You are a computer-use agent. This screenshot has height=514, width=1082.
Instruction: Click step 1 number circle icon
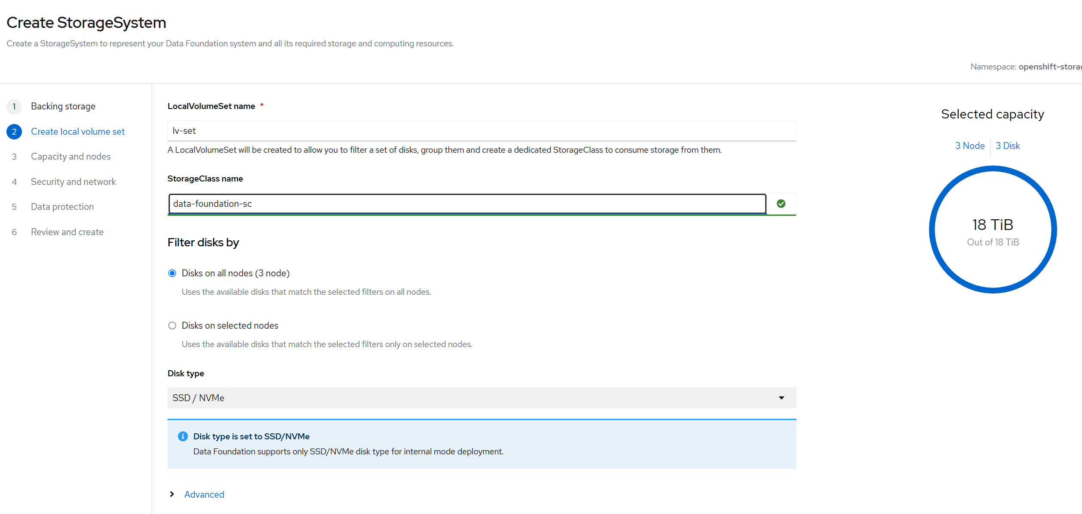(14, 106)
